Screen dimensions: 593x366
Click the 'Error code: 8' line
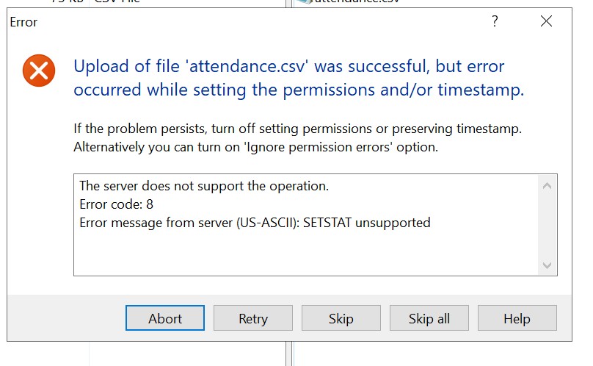(x=116, y=204)
